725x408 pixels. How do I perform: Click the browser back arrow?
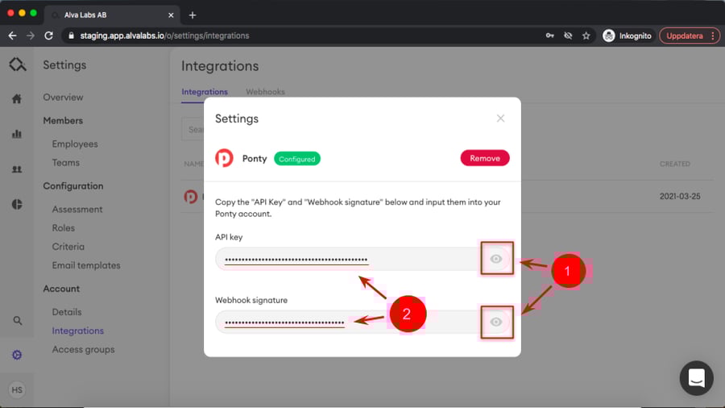12,35
